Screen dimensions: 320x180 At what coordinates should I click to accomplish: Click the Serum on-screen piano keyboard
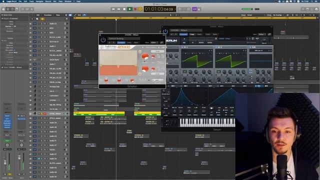pyautogui.click(x=207, y=122)
